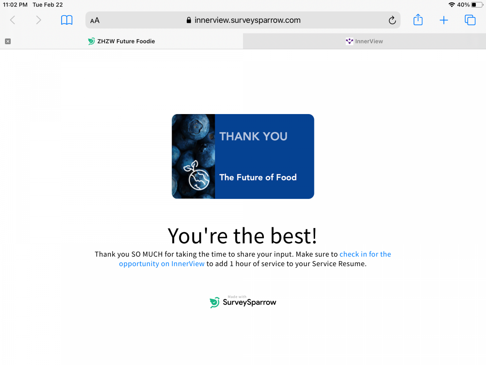Screen dimensions: 486x365
Task: Show all tabs overview icon
Action: click(470, 20)
